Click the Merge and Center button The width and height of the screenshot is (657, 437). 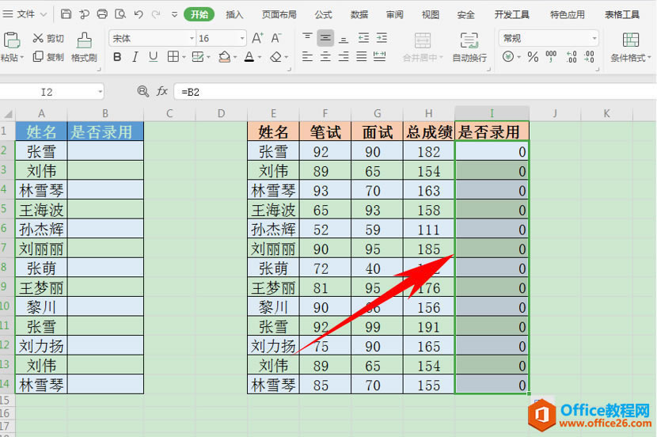(x=423, y=47)
